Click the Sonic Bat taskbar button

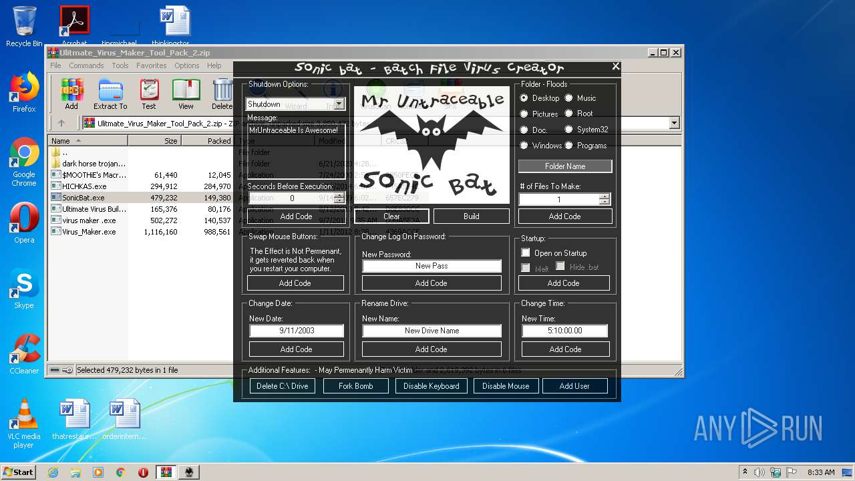tap(190, 472)
